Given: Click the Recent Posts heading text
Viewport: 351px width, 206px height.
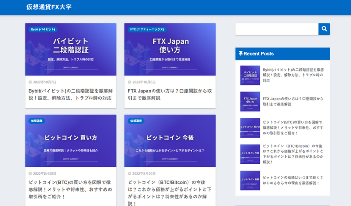Looking at the screenshot, I should pyautogui.click(x=259, y=54).
